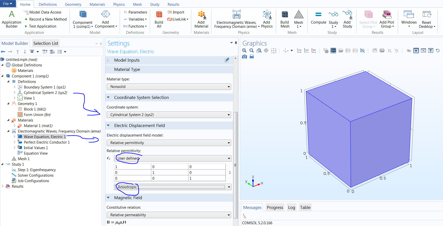Select Perfect Electric Conductor 1 node
The height and width of the screenshot is (226, 443).
click(x=46, y=142)
